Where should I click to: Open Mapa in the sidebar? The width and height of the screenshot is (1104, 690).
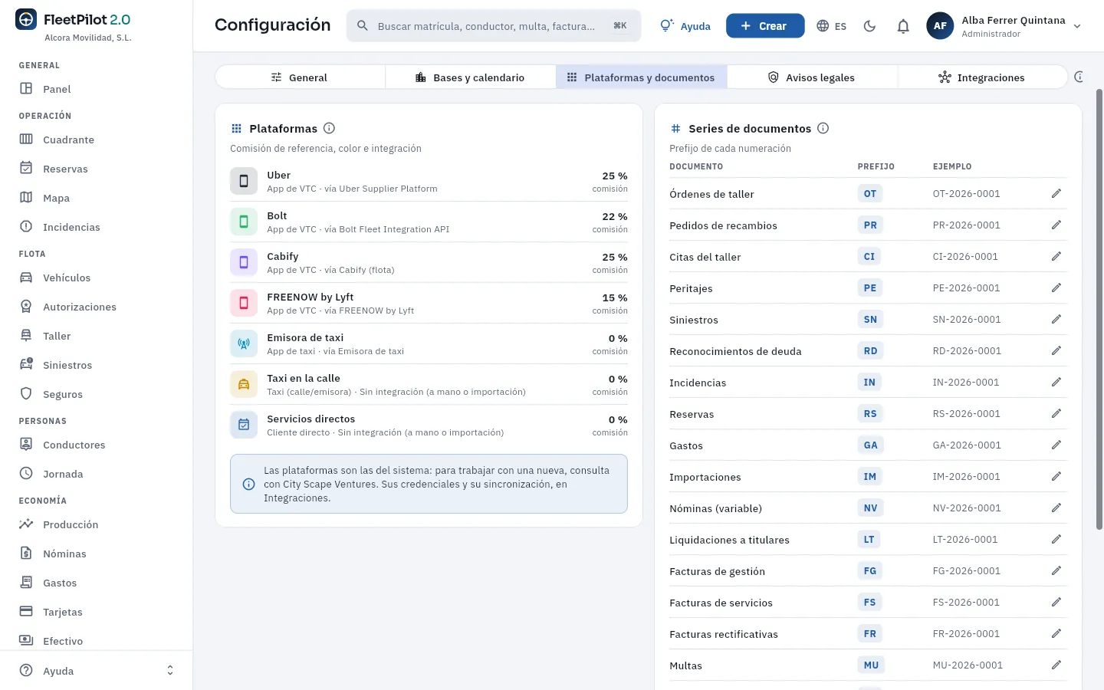pos(96,198)
